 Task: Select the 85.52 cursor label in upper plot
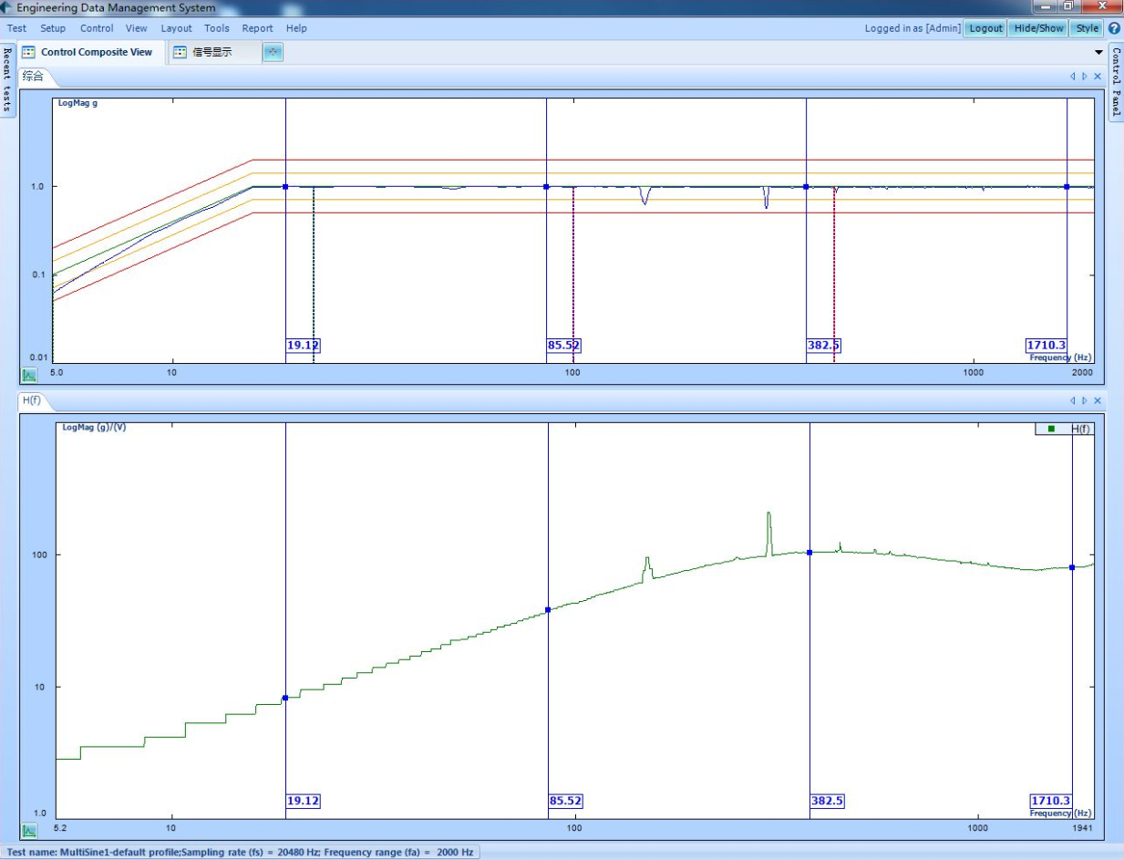click(564, 346)
